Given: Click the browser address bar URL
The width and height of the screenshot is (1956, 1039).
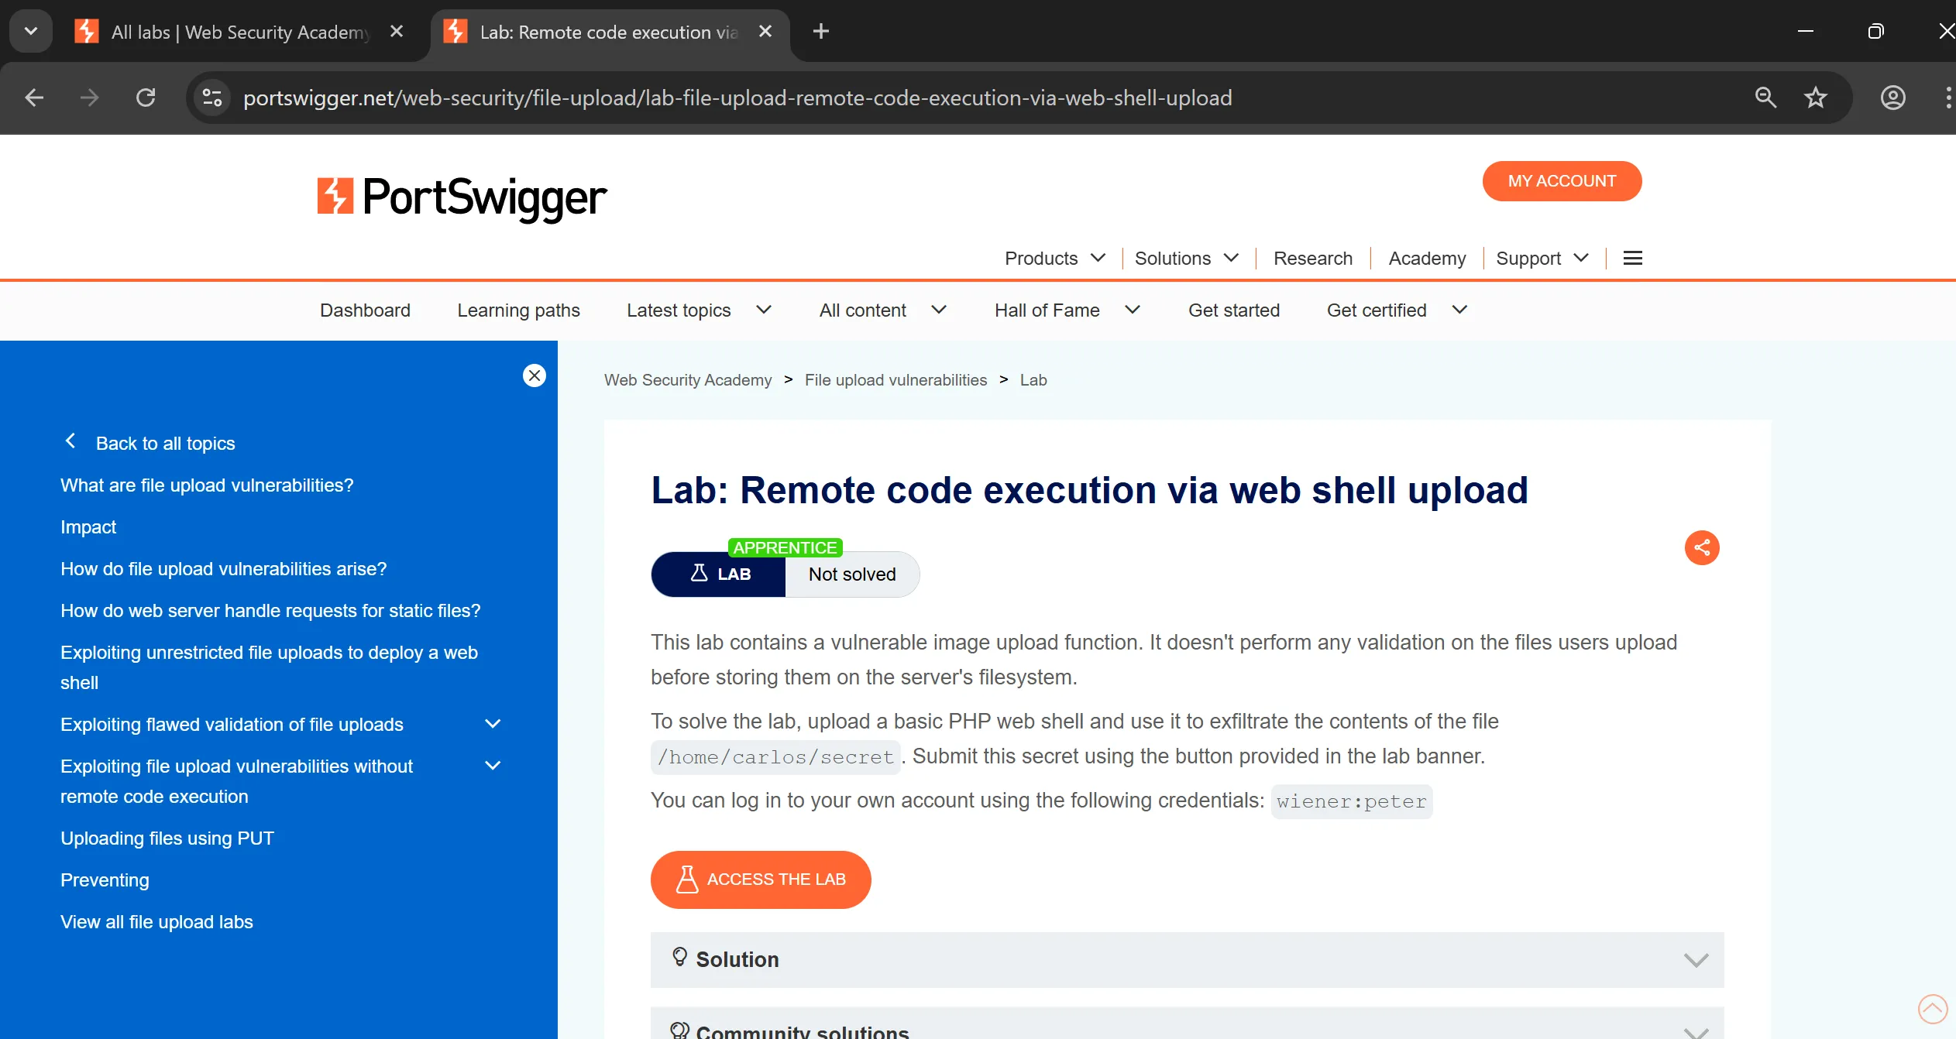Looking at the screenshot, I should click(x=737, y=98).
